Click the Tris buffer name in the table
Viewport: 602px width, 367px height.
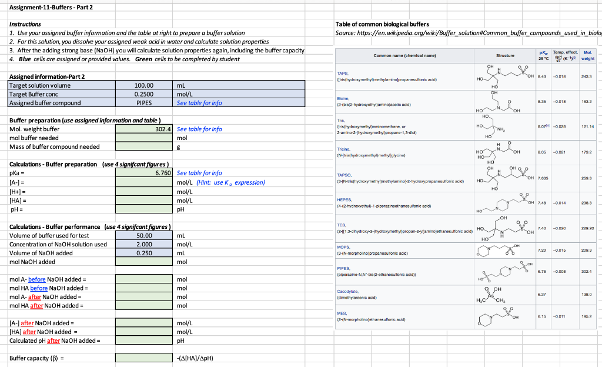pos(341,121)
